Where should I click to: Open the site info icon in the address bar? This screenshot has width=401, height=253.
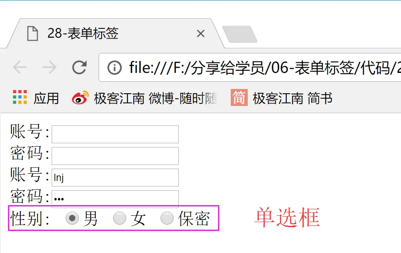(114, 68)
